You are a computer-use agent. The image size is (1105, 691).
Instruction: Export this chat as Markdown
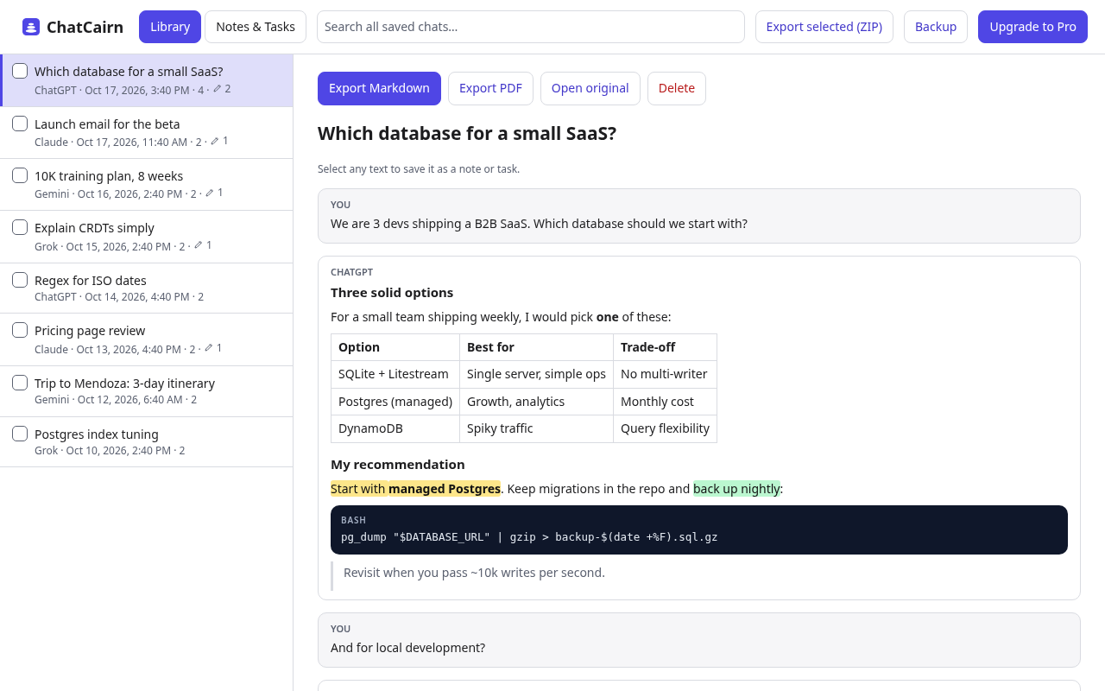379,88
